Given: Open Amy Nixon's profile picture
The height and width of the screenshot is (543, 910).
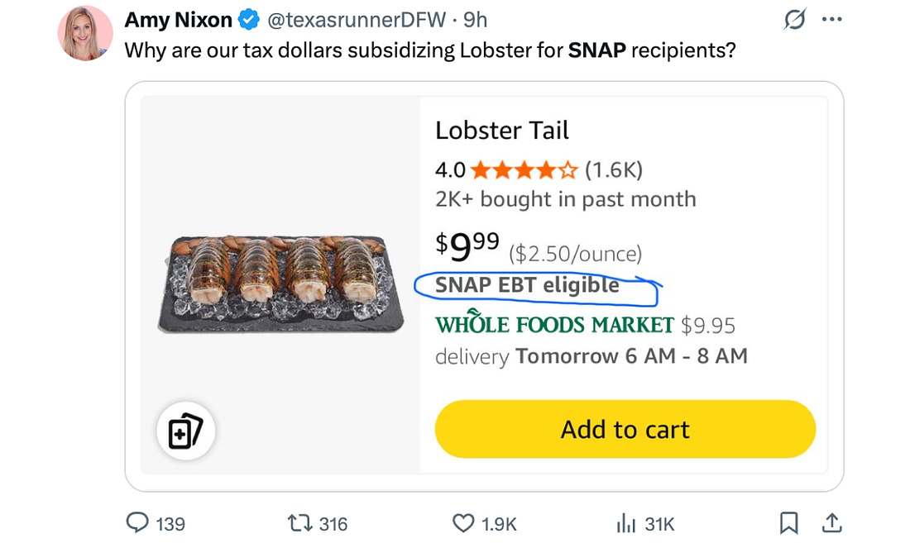Looking at the screenshot, I should pos(85,34).
